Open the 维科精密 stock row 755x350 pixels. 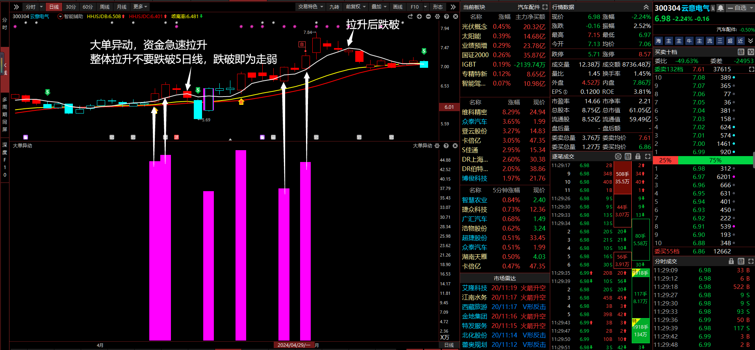504,112
